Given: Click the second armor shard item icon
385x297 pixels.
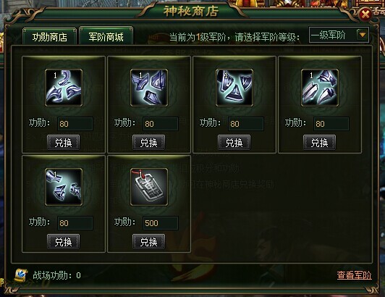Looking at the screenshot, I should [149, 88].
